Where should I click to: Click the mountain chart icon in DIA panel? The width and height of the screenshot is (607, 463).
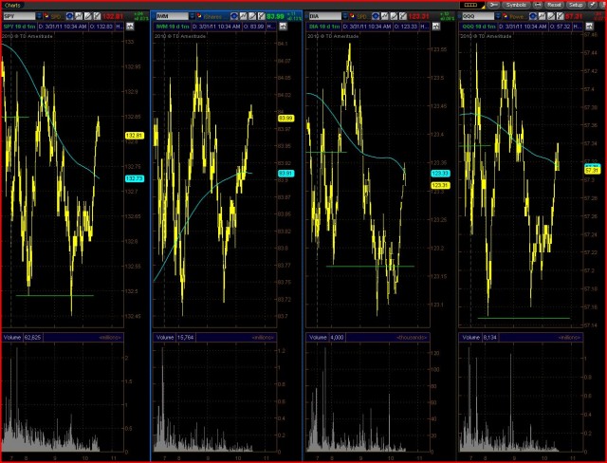click(x=436, y=27)
